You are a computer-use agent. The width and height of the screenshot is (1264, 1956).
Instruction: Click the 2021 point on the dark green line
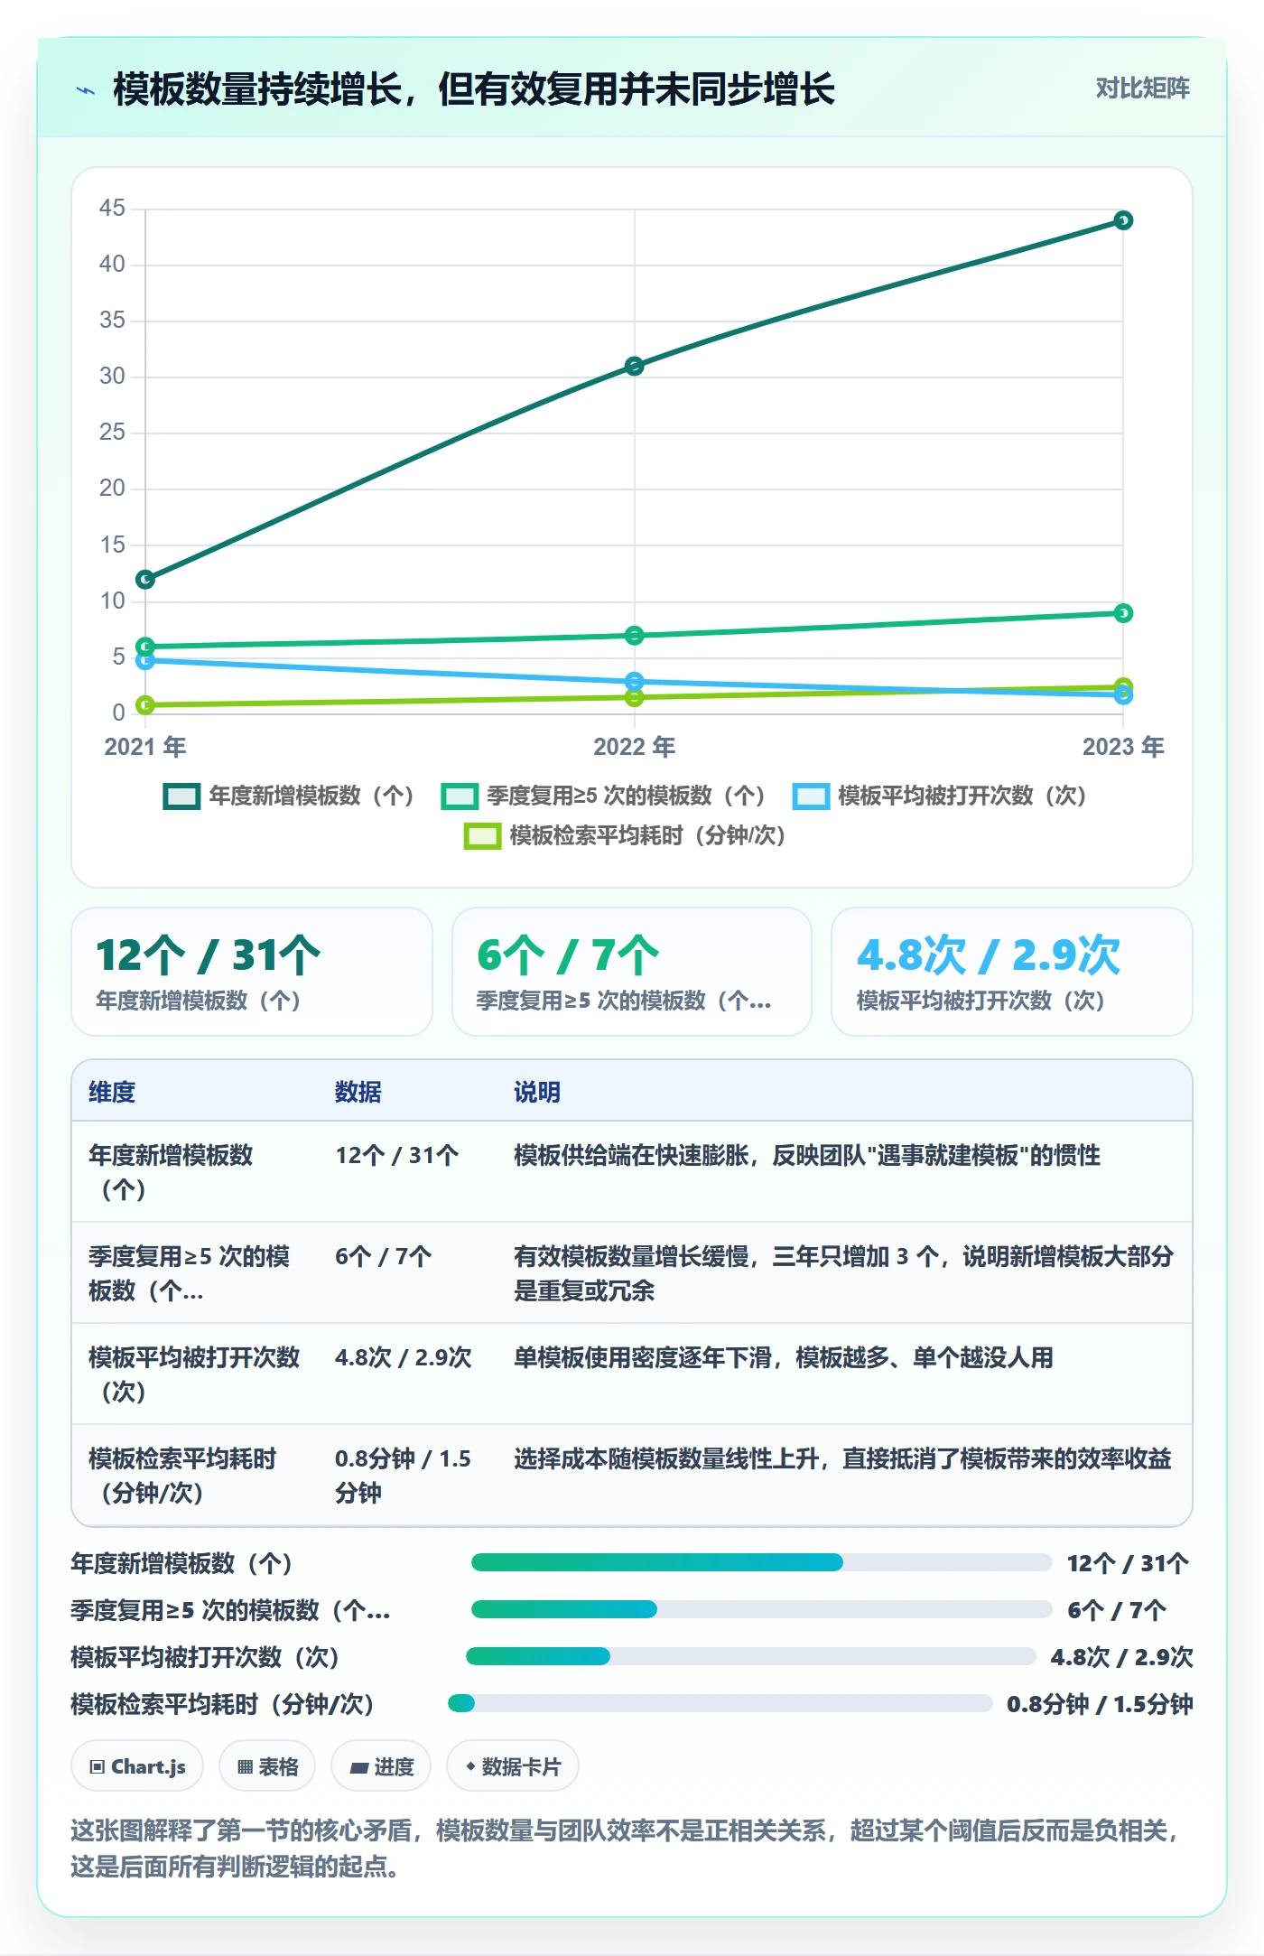pyautogui.click(x=145, y=579)
